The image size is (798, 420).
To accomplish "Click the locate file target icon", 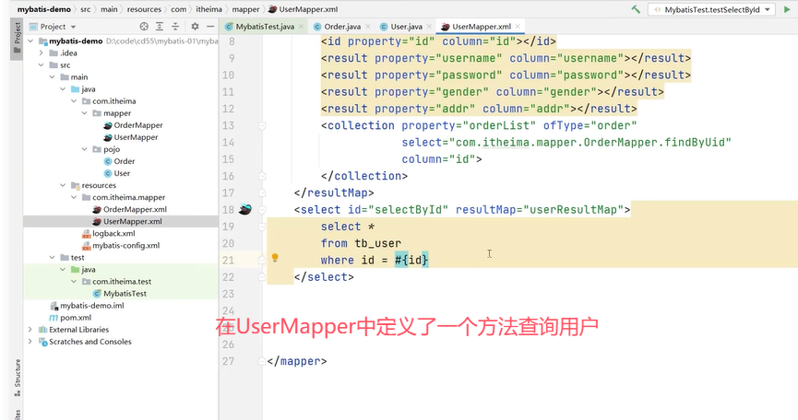I will [144, 27].
